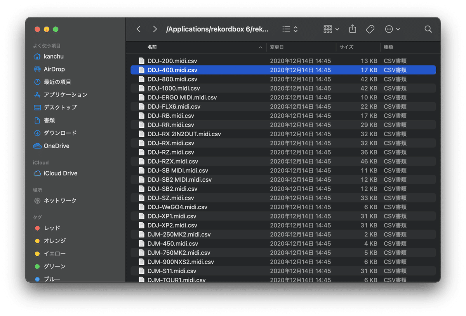Open kanchu home folder in sidebar
This screenshot has height=316, width=466.
[x=54, y=56]
